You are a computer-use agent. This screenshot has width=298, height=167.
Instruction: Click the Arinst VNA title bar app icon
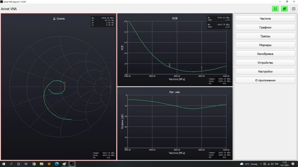[1, 2]
